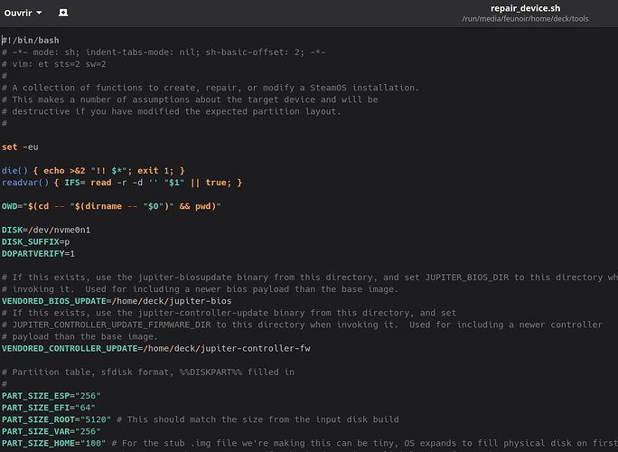Expand the dropdown arrow beside Ouvrir

(39, 14)
